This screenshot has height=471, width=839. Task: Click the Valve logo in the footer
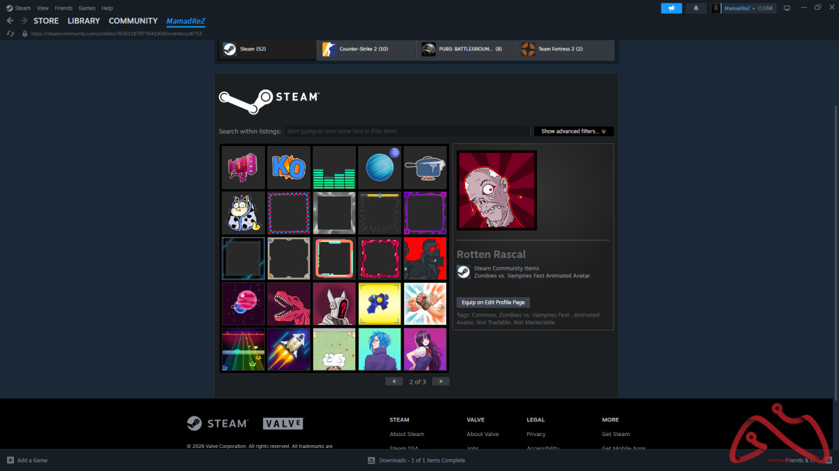click(x=283, y=423)
